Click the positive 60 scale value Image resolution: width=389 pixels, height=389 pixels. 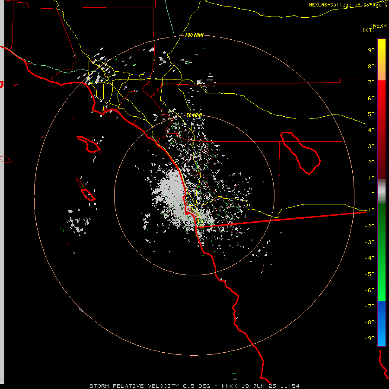pos(371,99)
